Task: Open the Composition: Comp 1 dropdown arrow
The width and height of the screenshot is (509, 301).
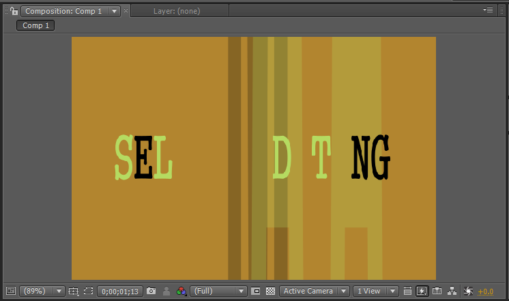Action: coord(114,11)
